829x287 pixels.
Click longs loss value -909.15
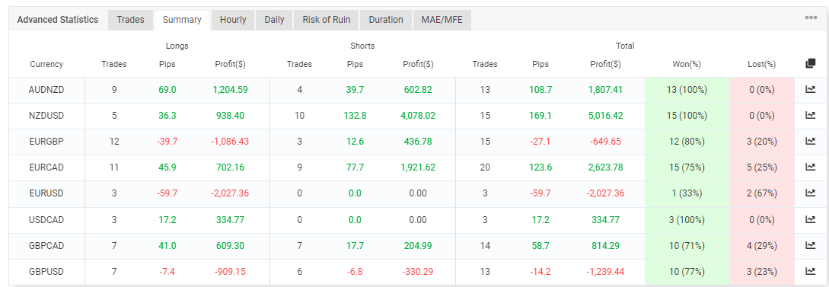[x=230, y=272]
